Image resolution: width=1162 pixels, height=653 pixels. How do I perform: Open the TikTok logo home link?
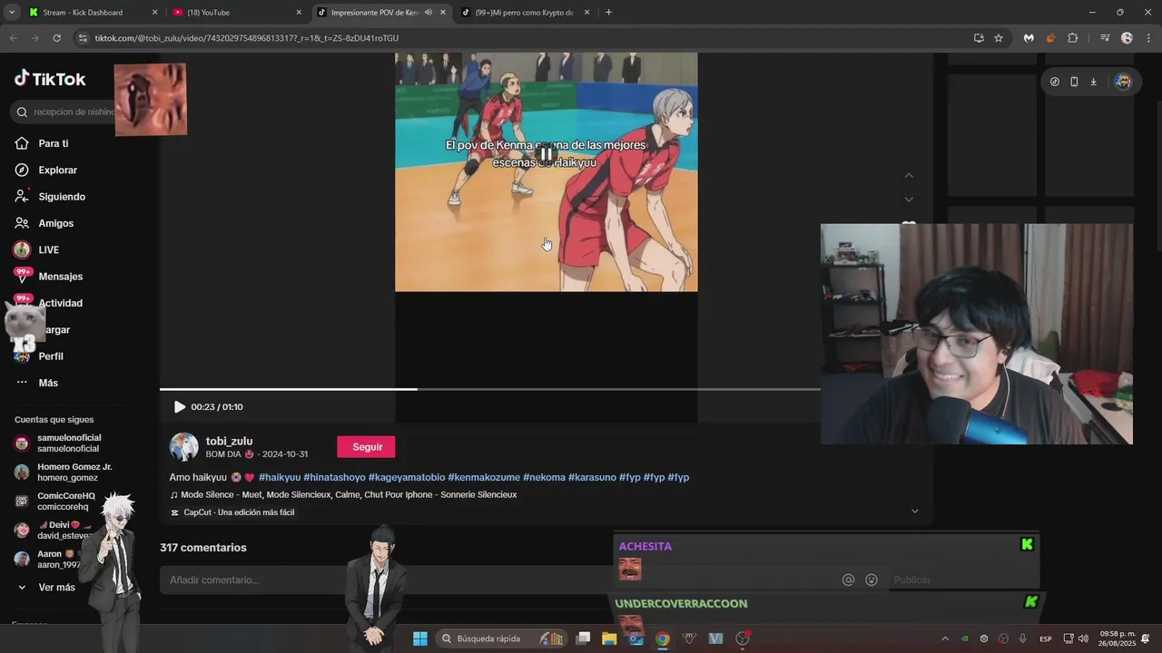pyautogui.click(x=50, y=79)
